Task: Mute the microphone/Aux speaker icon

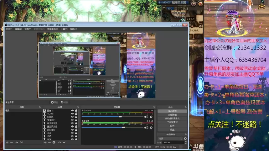Action: [x=146, y=117]
